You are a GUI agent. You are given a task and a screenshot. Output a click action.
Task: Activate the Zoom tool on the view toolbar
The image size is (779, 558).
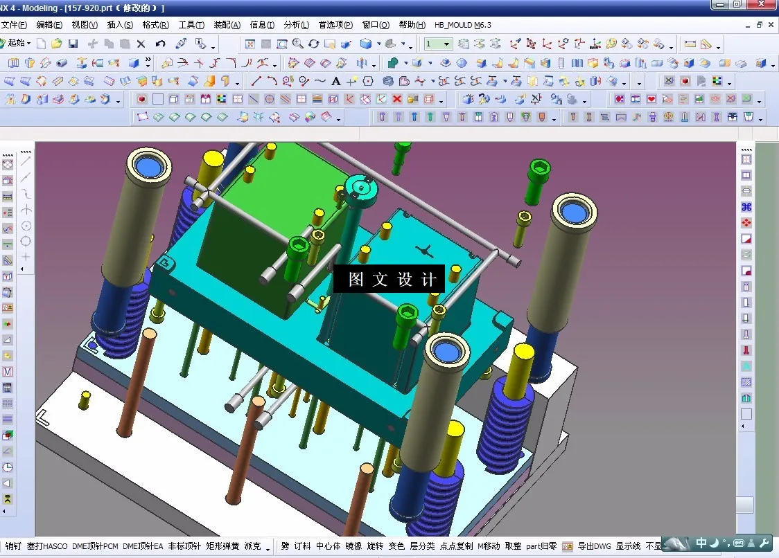298,43
